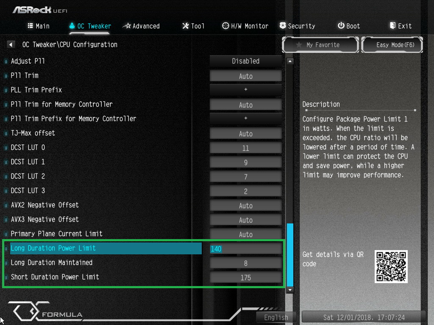
Task: Click the DCST LUT 2 value 7
Action: click(246, 176)
